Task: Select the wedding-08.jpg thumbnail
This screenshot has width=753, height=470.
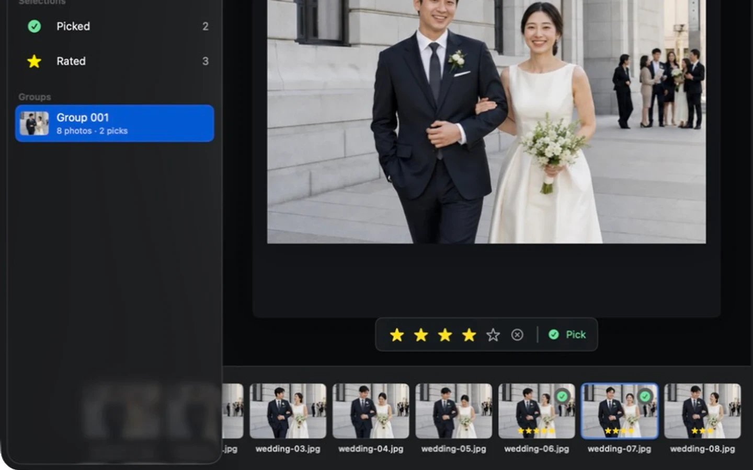Action: (702, 411)
